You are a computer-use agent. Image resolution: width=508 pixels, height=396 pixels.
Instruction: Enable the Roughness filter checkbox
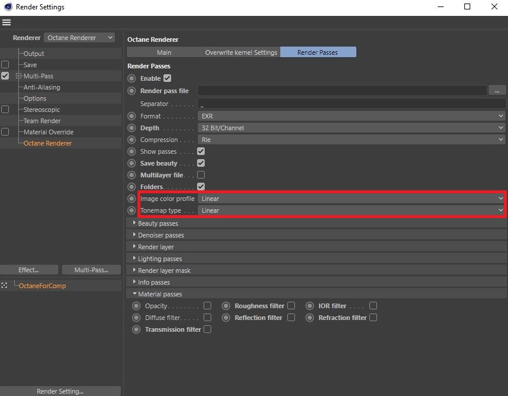pos(291,306)
